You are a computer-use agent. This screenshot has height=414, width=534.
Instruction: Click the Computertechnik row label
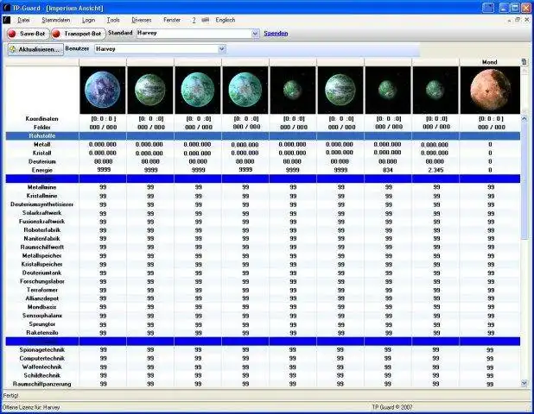click(41, 358)
